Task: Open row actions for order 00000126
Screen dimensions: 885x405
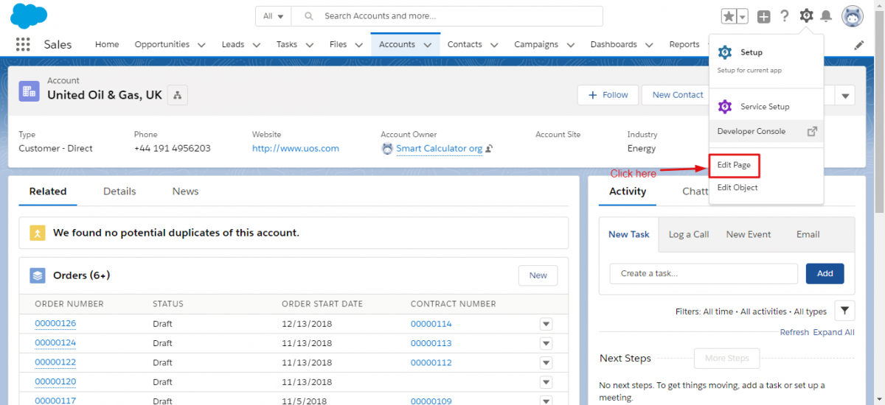Action: (x=546, y=324)
